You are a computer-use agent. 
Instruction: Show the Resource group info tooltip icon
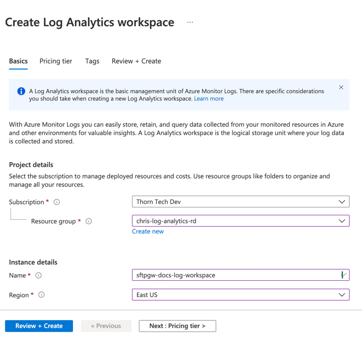89,221
